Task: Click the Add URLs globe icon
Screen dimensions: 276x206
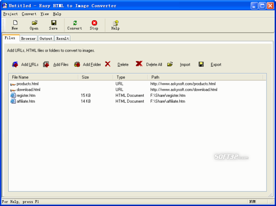Action: 15,65
